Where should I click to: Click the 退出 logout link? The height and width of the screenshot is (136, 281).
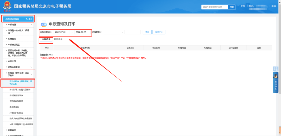click(x=273, y=6)
